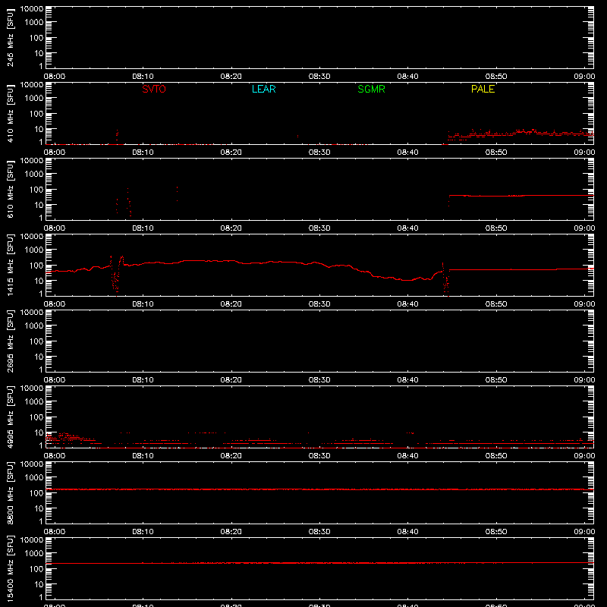Click the yellow PALE station label
The width and height of the screenshot is (607, 607).
tap(483, 89)
